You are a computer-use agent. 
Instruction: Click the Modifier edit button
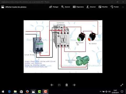click(x=103, y=7)
